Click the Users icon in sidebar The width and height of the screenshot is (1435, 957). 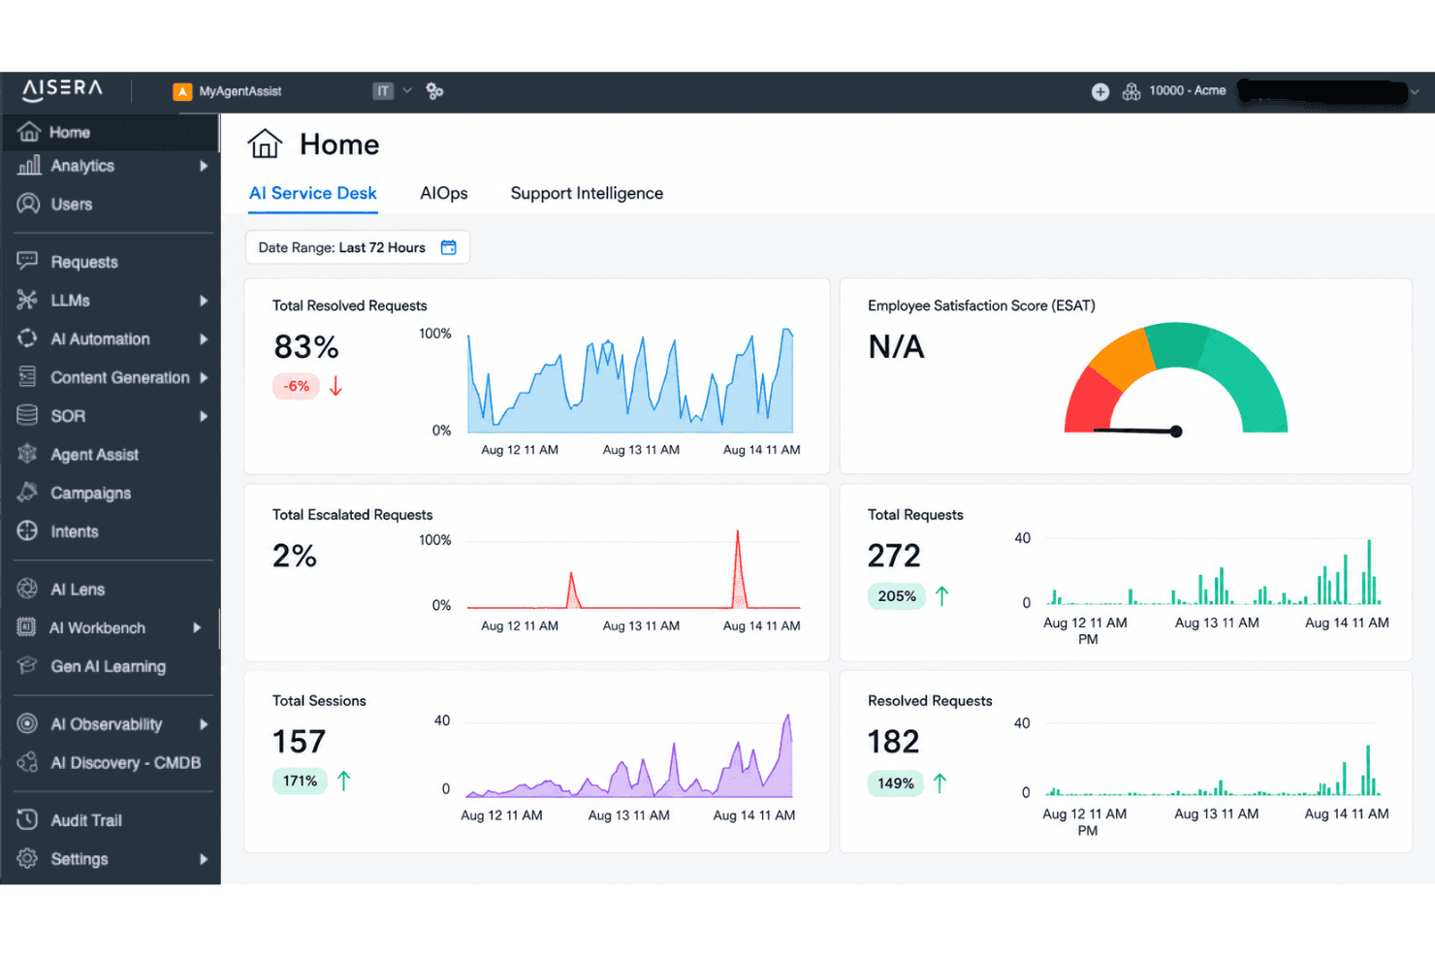[28, 204]
